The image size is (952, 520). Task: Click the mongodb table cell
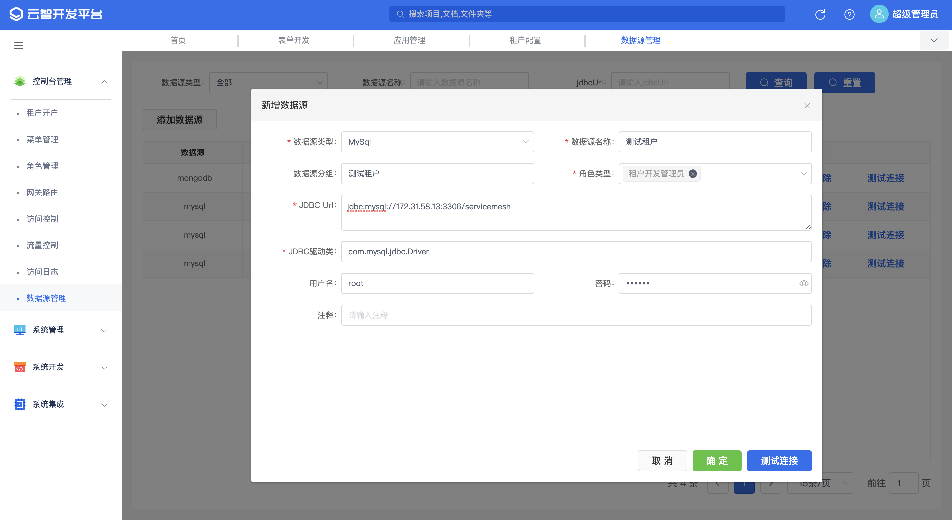[194, 178]
